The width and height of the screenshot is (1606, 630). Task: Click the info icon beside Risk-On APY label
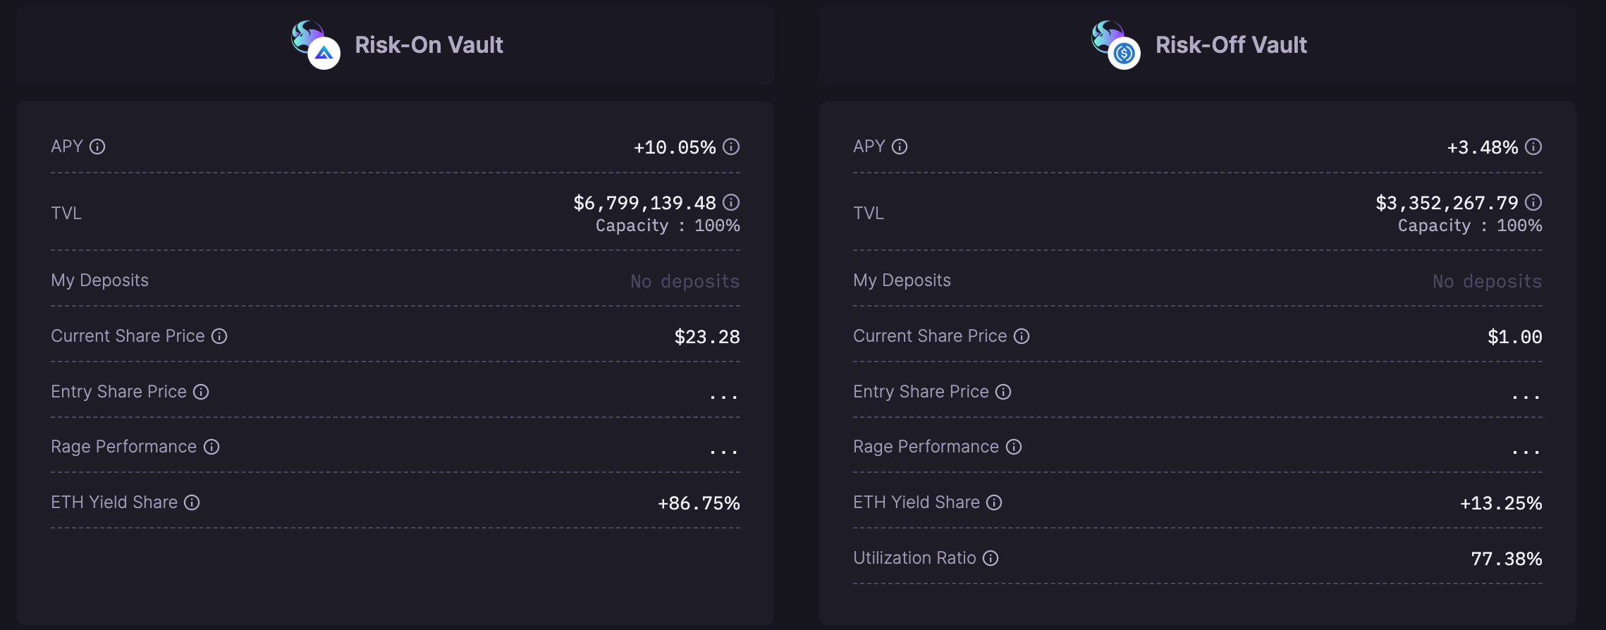pyautogui.click(x=97, y=147)
